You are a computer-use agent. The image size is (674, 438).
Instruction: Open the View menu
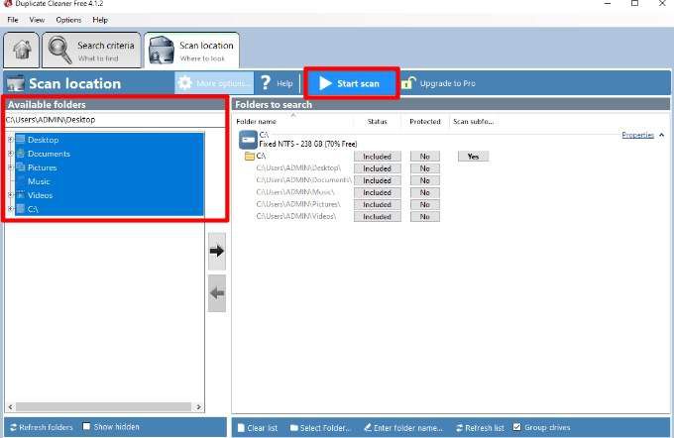pyautogui.click(x=37, y=20)
